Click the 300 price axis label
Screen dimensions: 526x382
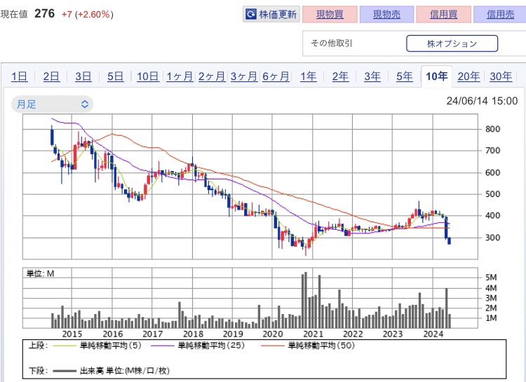click(x=492, y=238)
